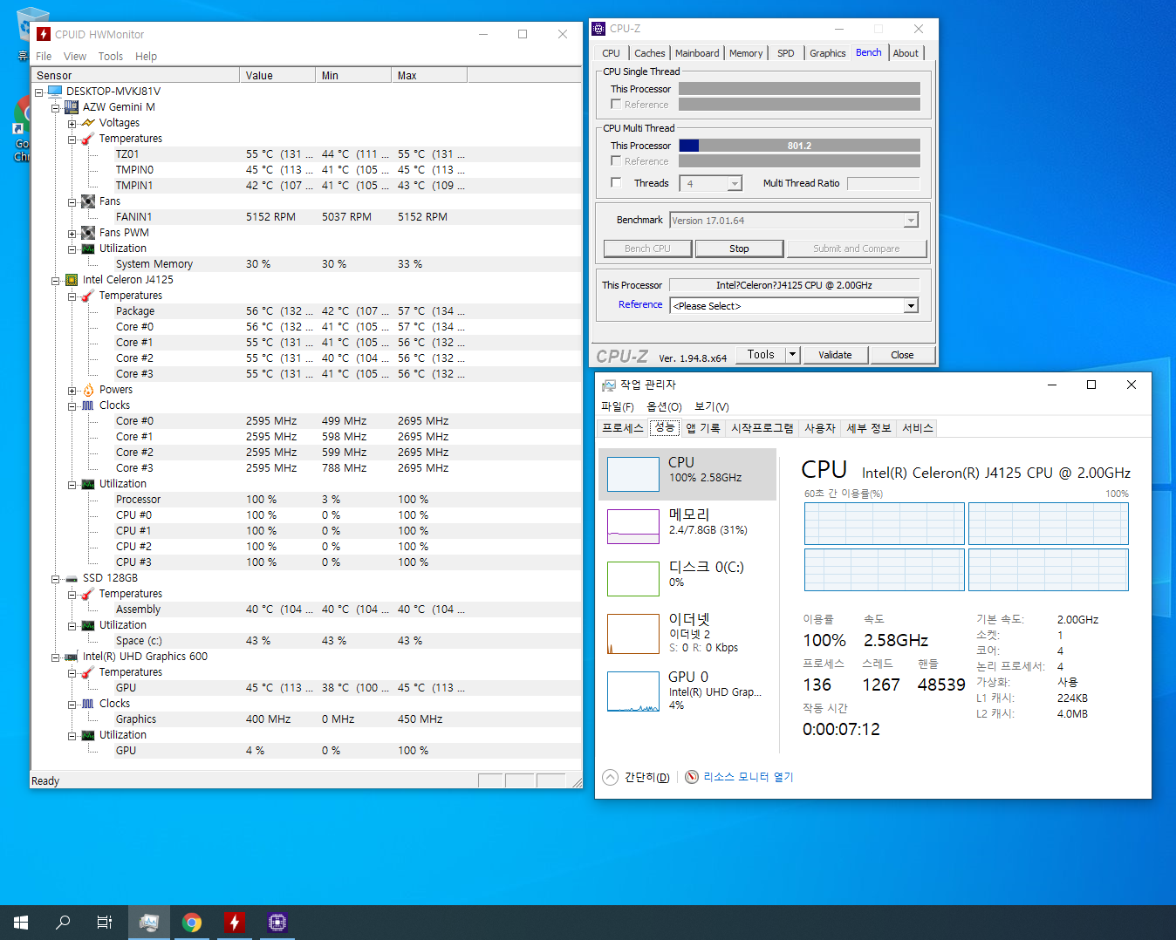
Task: Switch to CPU-Z Caches tab
Action: [x=649, y=53]
